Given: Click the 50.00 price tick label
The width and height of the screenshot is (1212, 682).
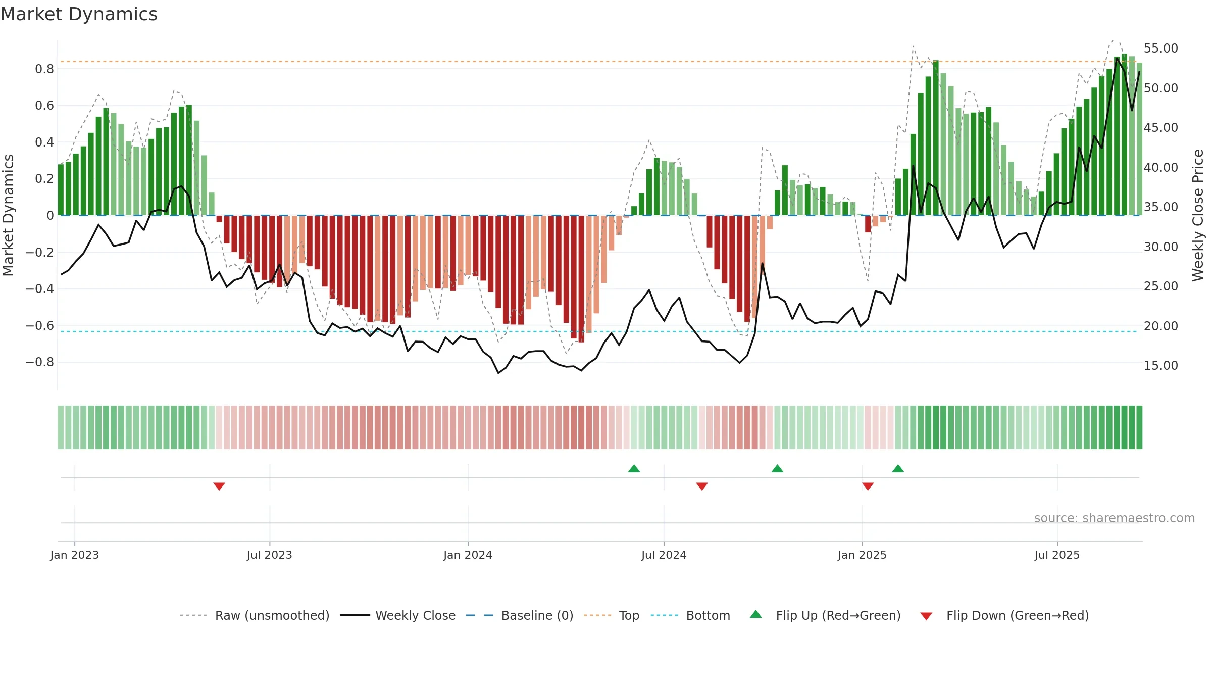Looking at the screenshot, I should point(1161,88).
